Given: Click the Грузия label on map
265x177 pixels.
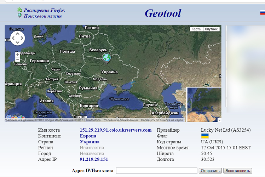Looking at the screenshot, I should click(x=150, y=105).
